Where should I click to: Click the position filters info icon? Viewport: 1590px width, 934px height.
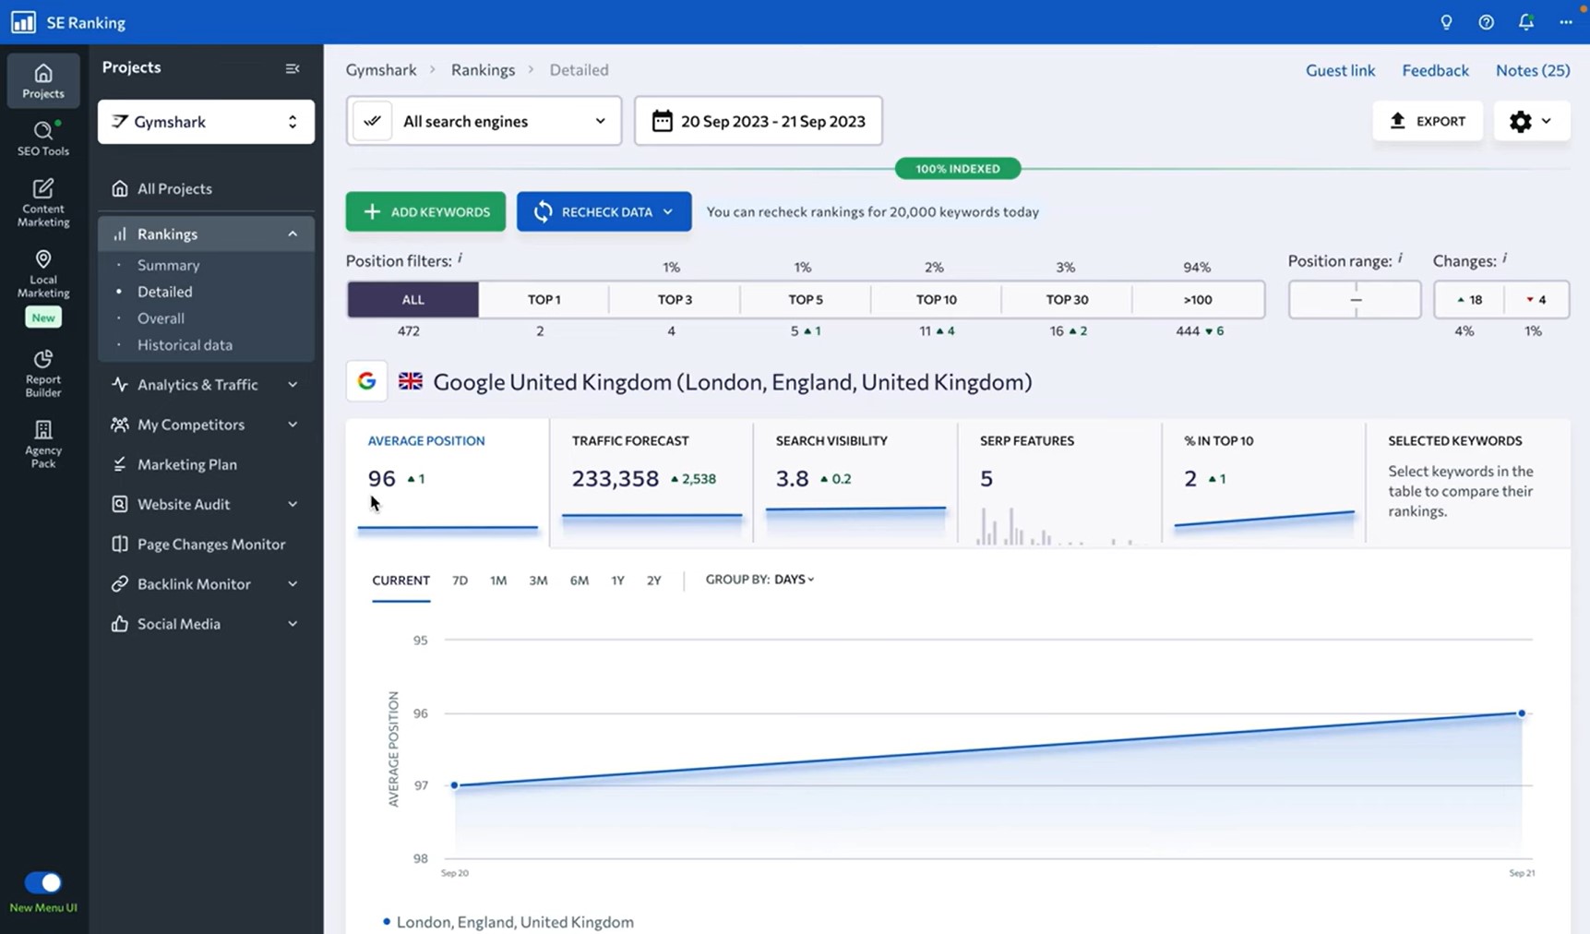[460, 258]
